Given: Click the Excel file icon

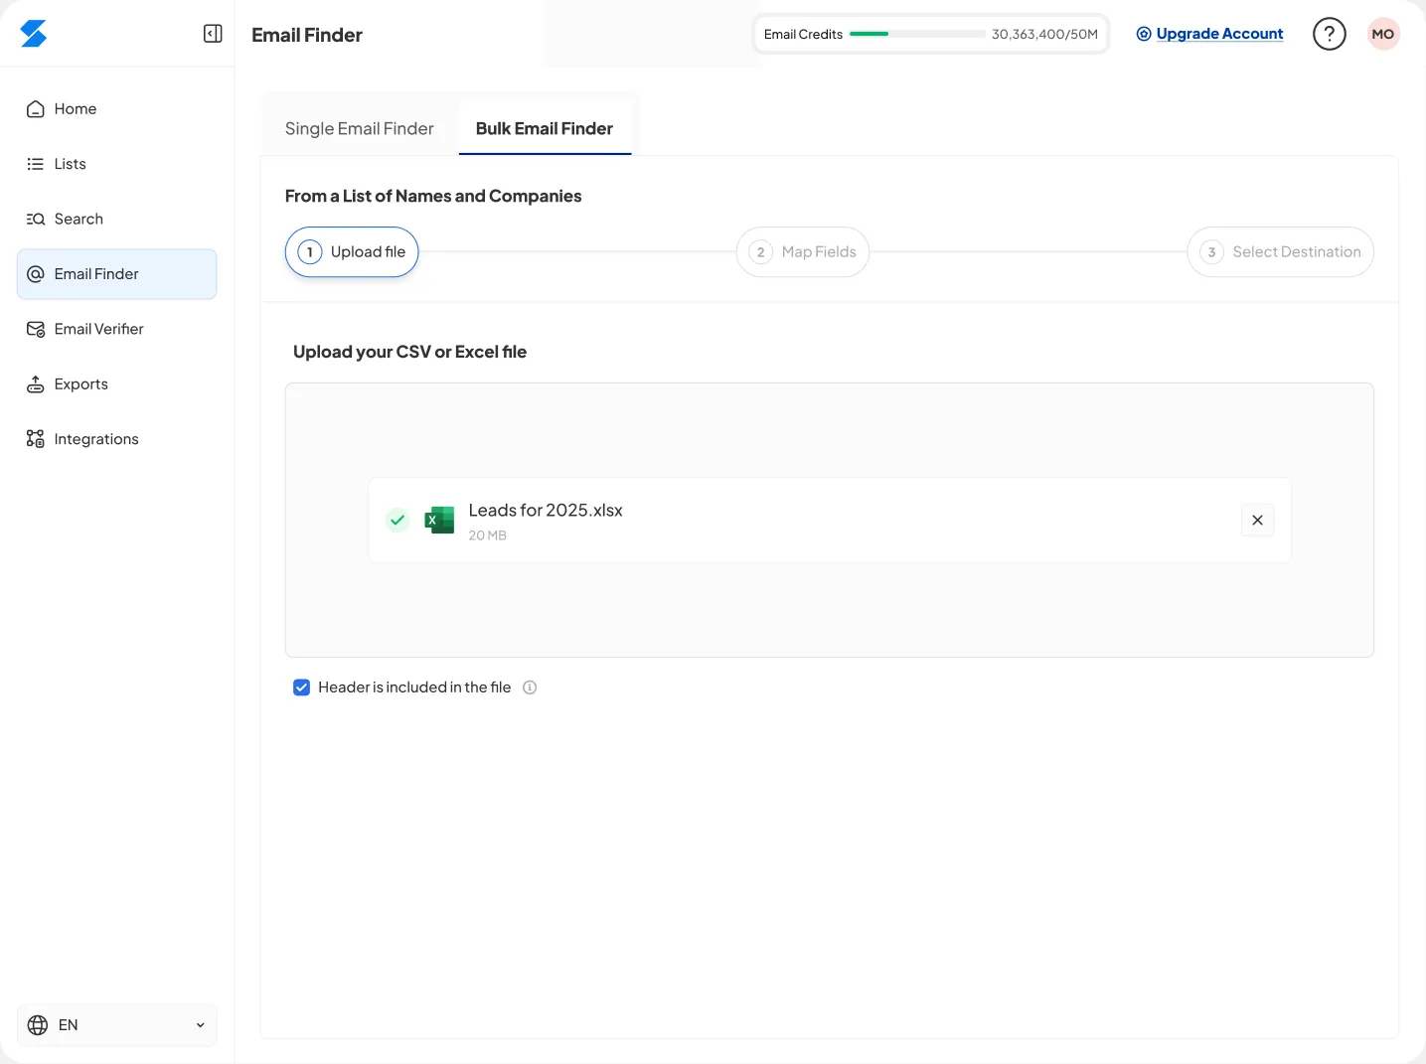Looking at the screenshot, I should coord(439,520).
